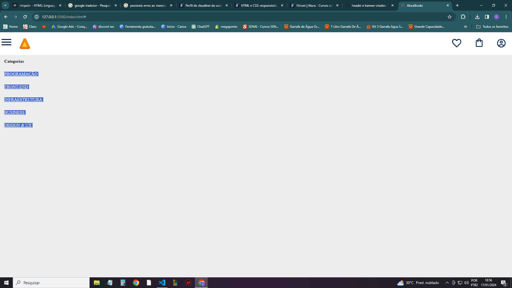Open the DESIGN & UX category link

[x=18, y=125]
